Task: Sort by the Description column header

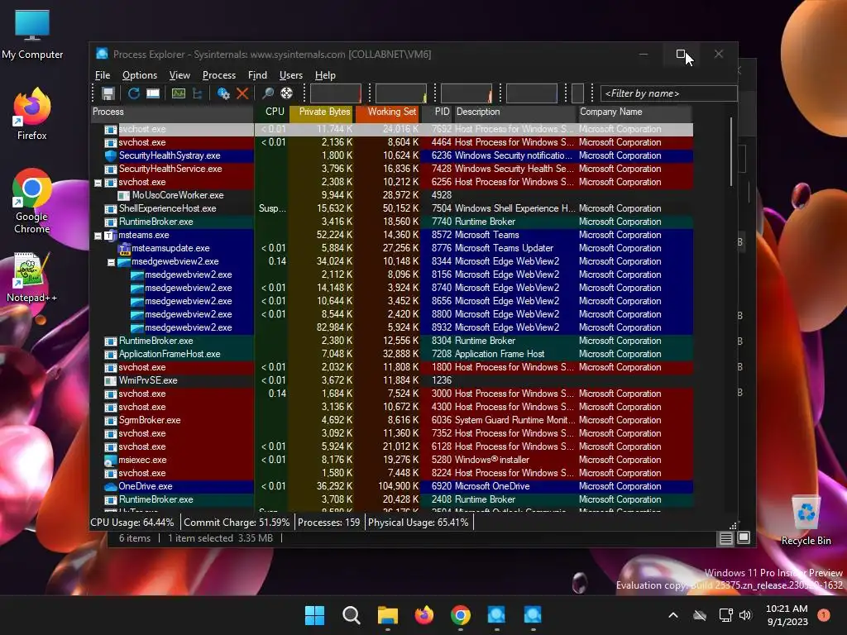Action: pyautogui.click(x=514, y=112)
